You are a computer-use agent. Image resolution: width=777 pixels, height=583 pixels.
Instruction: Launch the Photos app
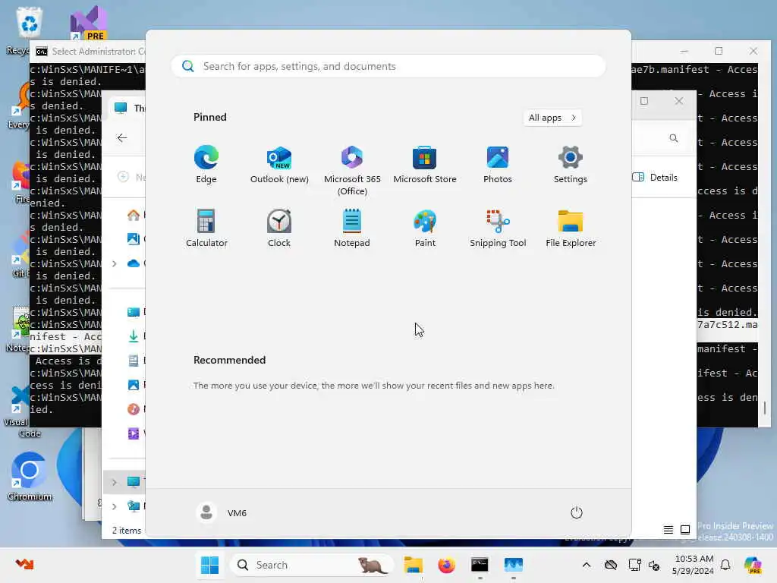[x=498, y=165]
